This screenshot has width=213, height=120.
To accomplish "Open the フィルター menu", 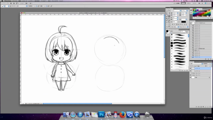I will 44,1.
